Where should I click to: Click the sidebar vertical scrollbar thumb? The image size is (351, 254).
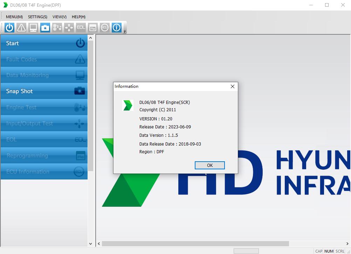(x=90, y=106)
